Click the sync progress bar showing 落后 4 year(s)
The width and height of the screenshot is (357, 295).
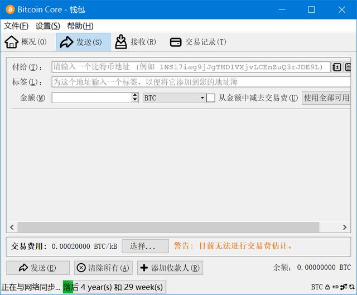(114, 287)
